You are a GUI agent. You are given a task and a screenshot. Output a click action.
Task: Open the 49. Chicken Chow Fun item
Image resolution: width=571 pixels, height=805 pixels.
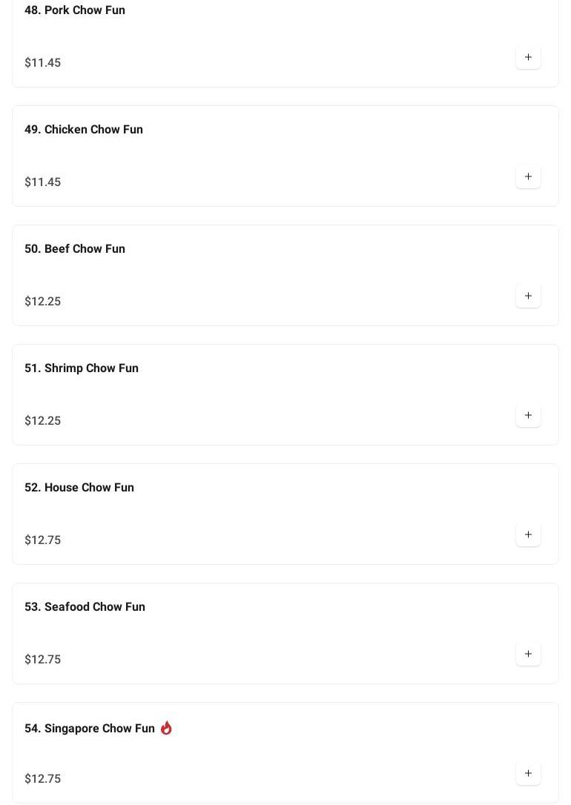pos(84,130)
